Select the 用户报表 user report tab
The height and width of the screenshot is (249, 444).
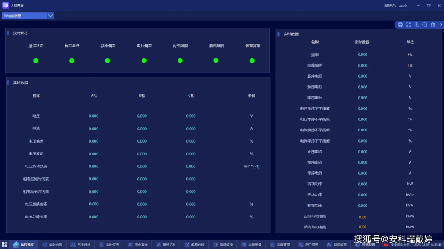309,245
